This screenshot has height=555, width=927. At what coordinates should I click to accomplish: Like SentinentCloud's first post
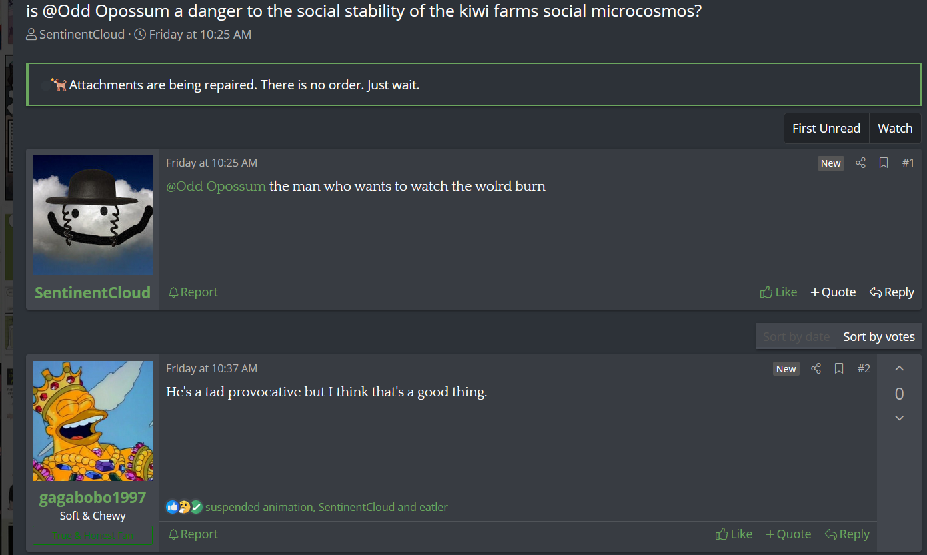click(778, 292)
